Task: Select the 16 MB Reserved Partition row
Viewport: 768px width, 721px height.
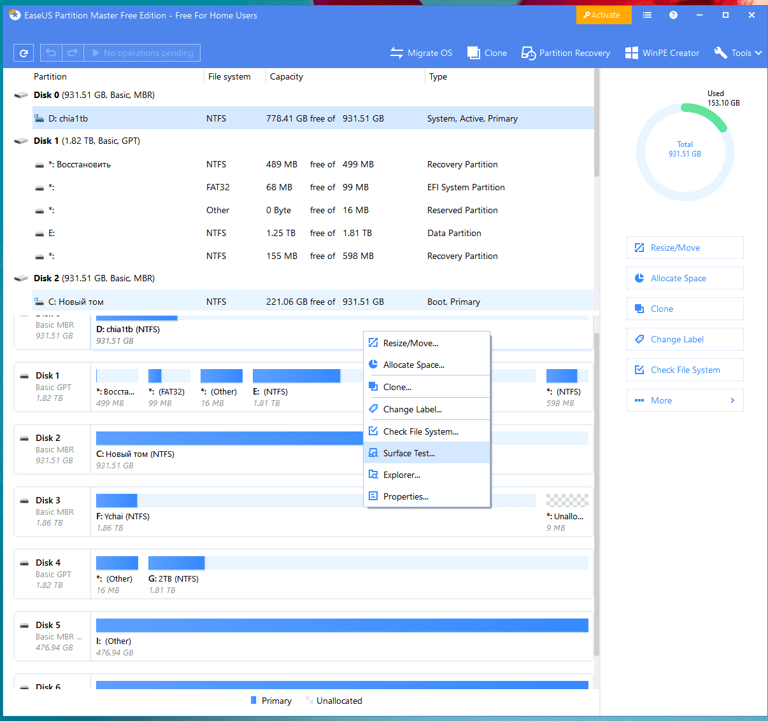Action: (x=313, y=210)
